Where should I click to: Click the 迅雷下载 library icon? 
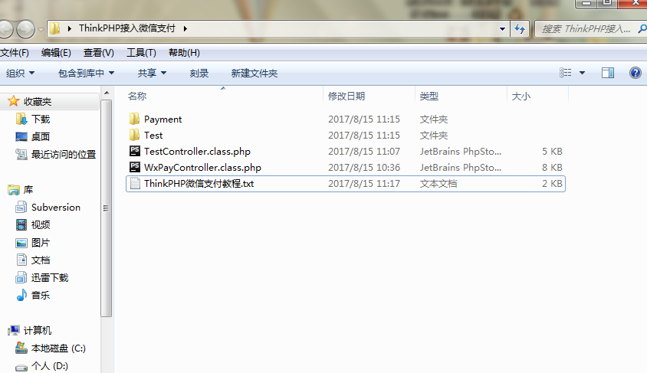(21, 277)
